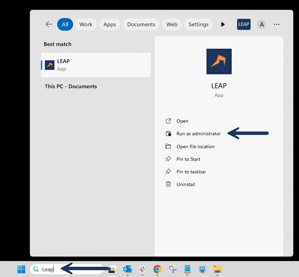
Task: Click Open file location
Action: pyautogui.click(x=195, y=147)
